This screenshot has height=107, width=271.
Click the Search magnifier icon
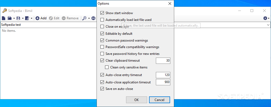[x=84, y=18]
